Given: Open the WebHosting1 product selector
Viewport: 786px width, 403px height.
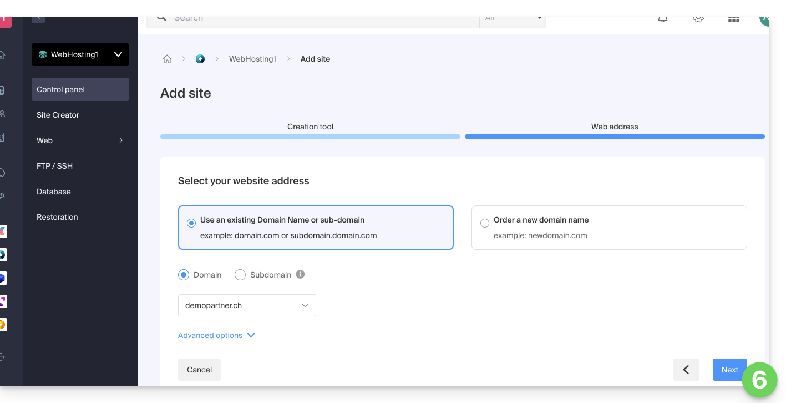Looking at the screenshot, I should pyautogui.click(x=80, y=54).
